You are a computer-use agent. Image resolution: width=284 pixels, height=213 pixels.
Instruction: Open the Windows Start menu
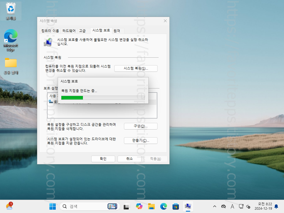coord(52,206)
